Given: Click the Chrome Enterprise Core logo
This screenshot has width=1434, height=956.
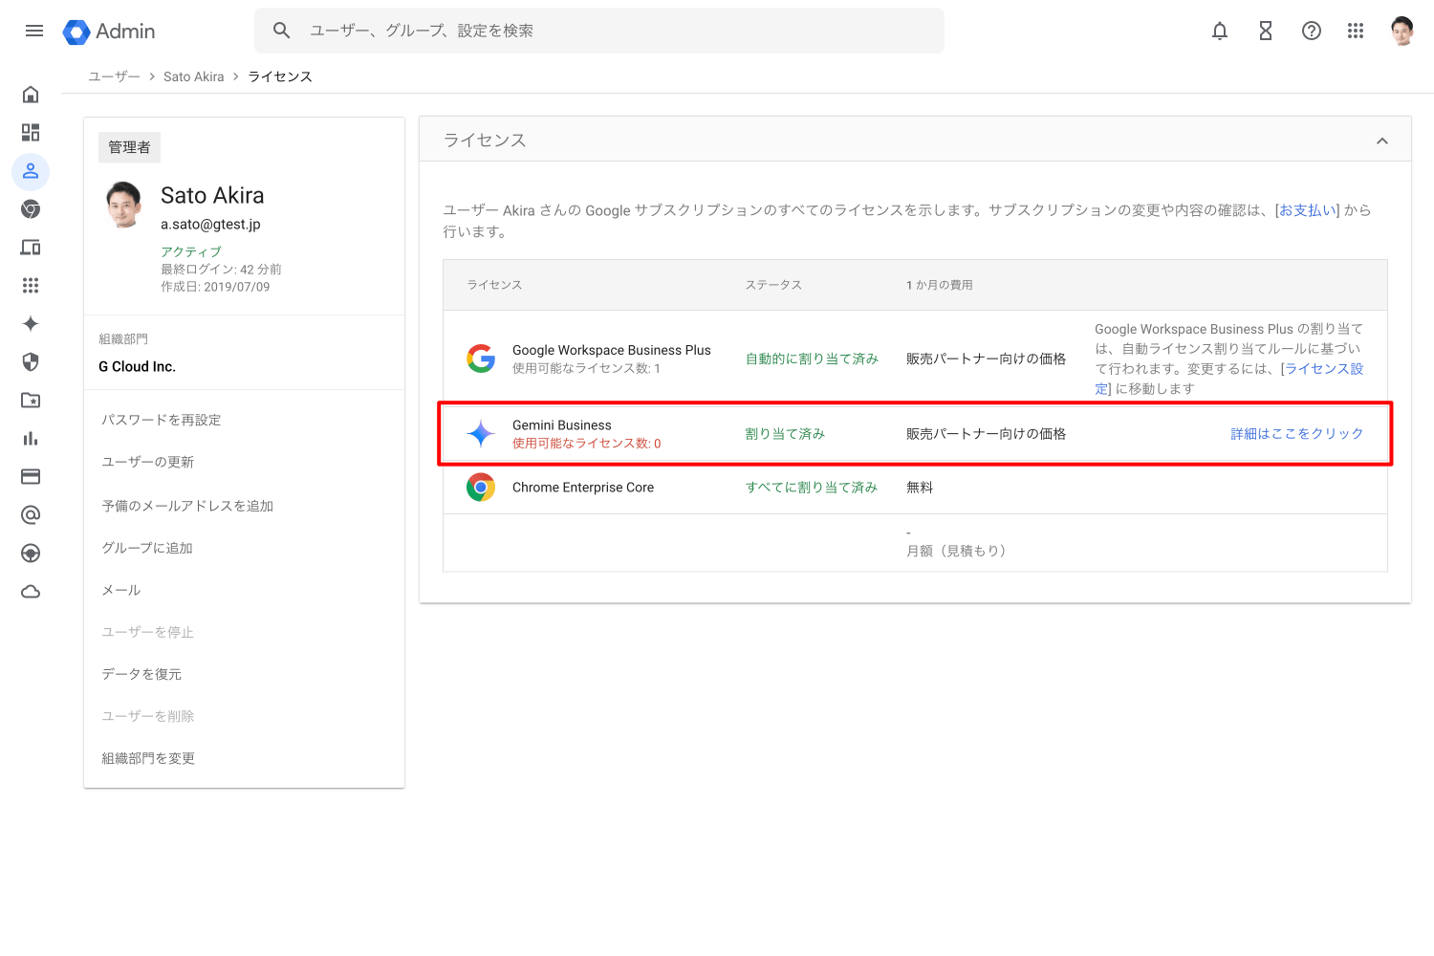Looking at the screenshot, I should pos(481,488).
